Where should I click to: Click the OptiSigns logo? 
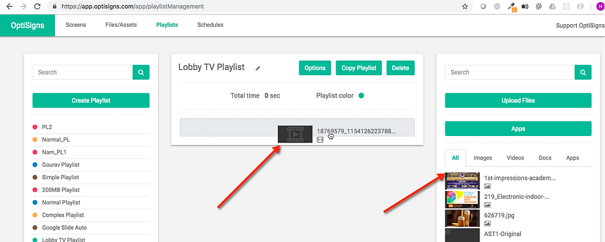[x=27, y=26]
